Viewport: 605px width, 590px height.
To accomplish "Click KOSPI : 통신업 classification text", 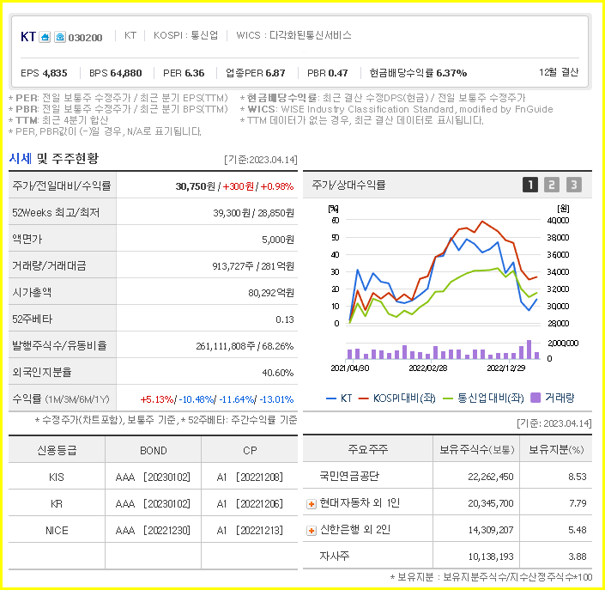I will click(x=186, y=35).
